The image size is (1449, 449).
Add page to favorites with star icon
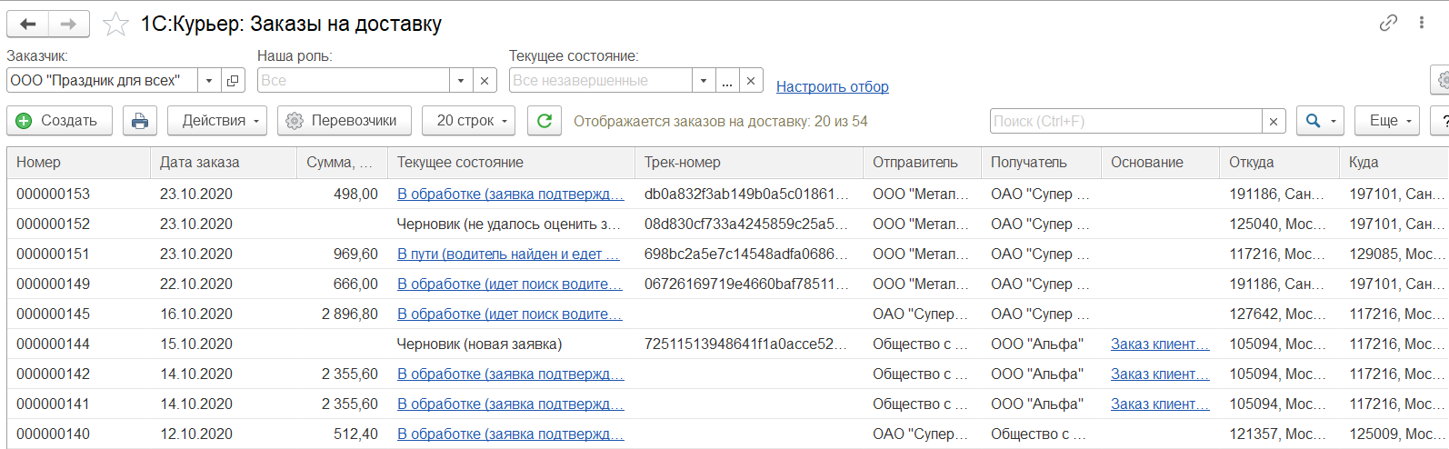[x=115, y=25]
